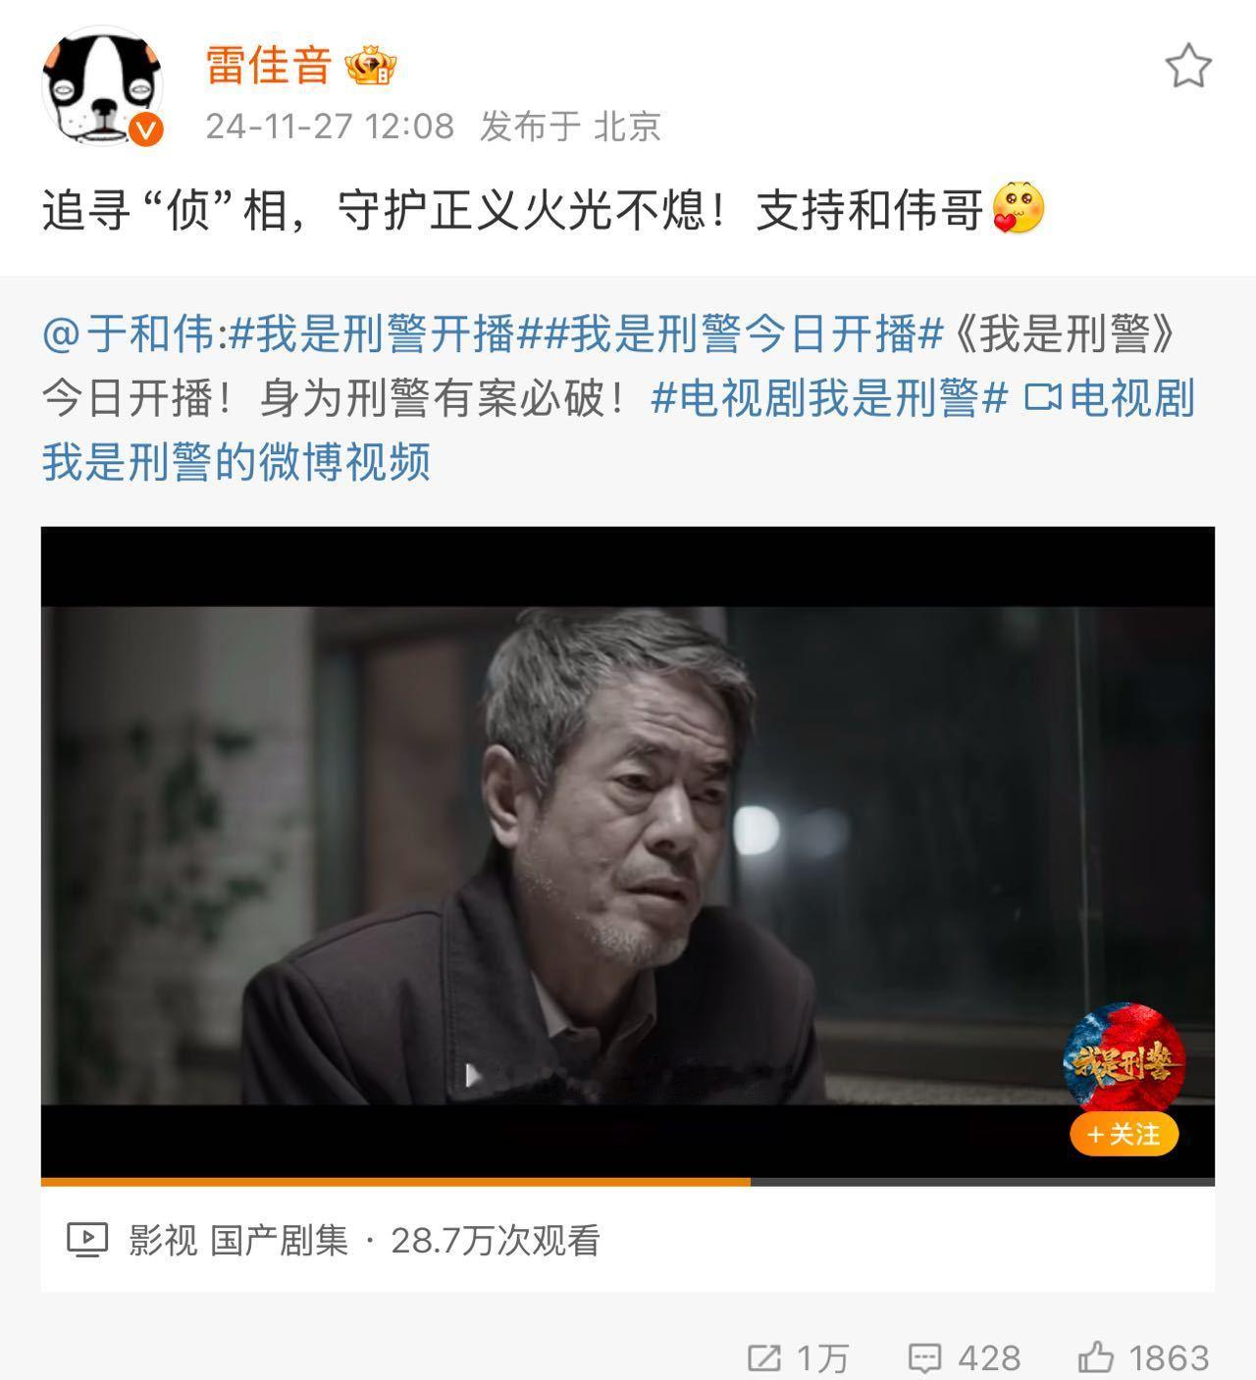Tap the 影视 国产剧集 category label

click(x=238, y=1241)
